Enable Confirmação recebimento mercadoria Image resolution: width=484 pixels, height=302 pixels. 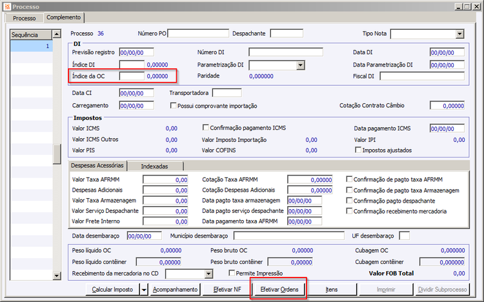pos(349,211)
